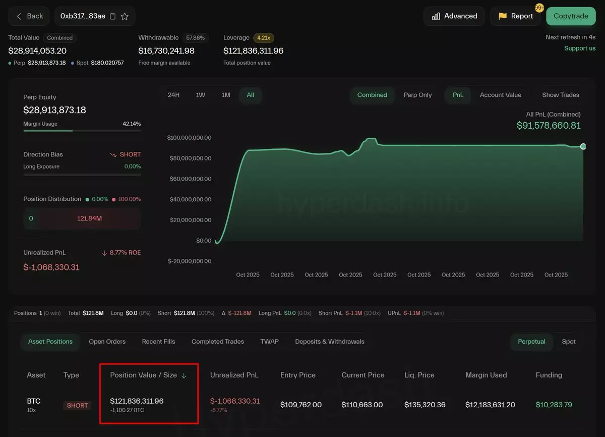Image resolution: width=605 pixels, height=437 pixels.
Task: Click the Back arrow button
Action: 29,16
